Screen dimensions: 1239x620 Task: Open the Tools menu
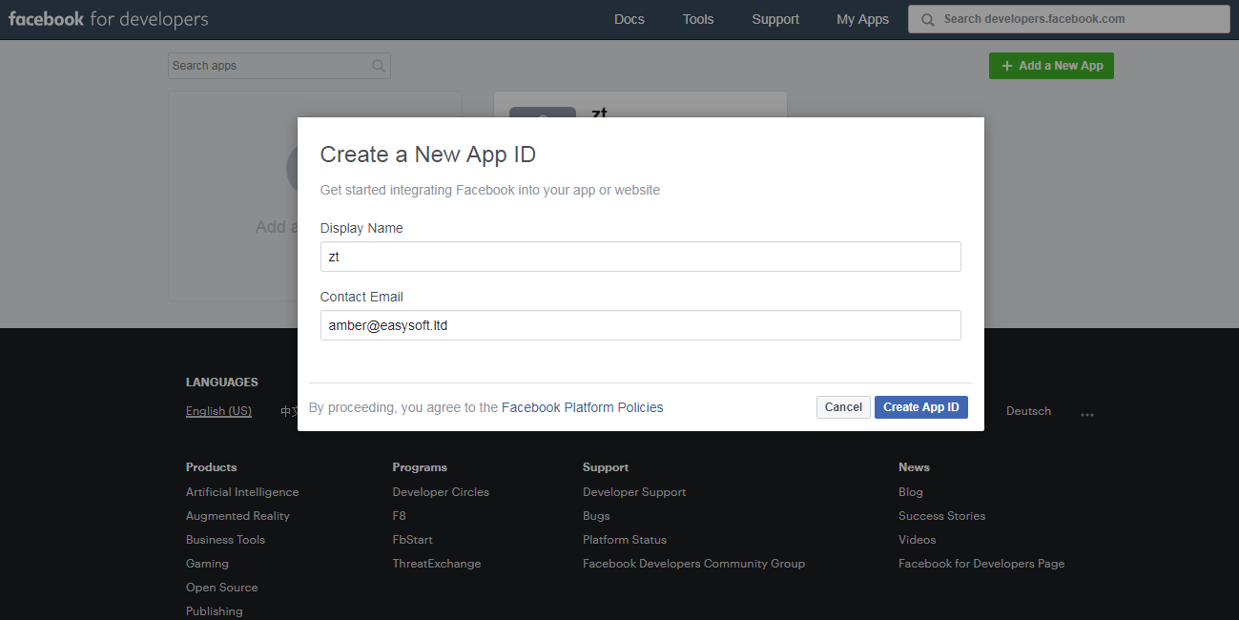coord(698,19)
